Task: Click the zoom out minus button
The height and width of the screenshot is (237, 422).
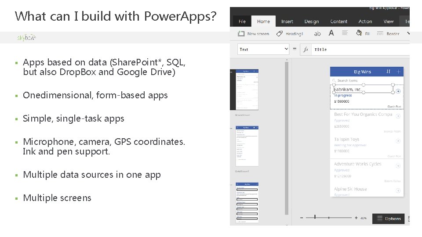Action: click(x=302, y=218)
